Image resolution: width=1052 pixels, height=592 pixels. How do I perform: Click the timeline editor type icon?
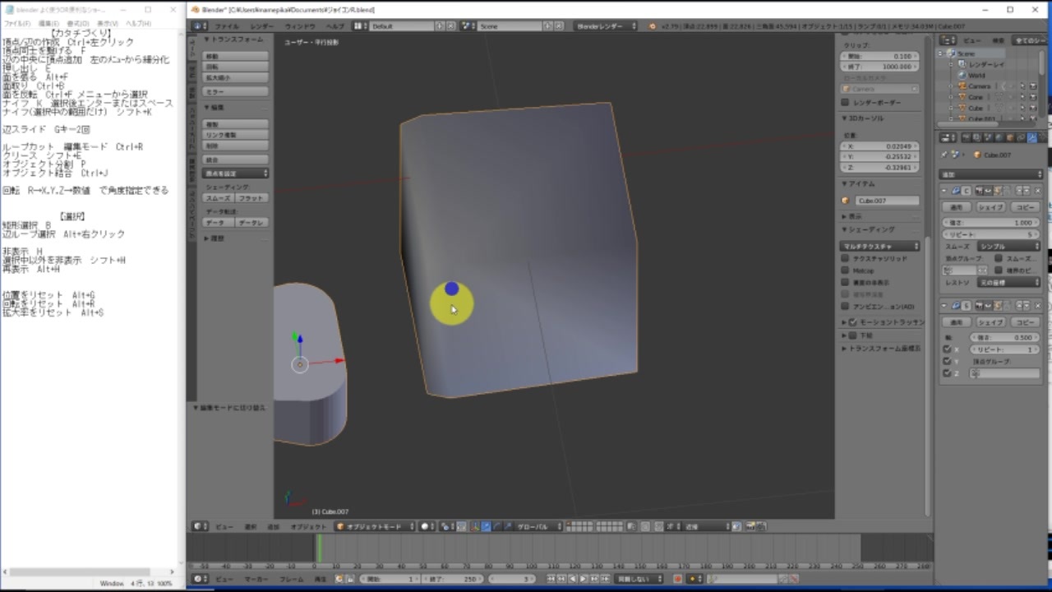click(x=198, y=579)
